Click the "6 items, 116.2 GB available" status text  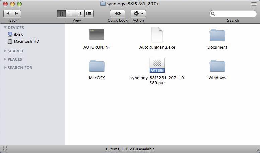click(130, 149)
